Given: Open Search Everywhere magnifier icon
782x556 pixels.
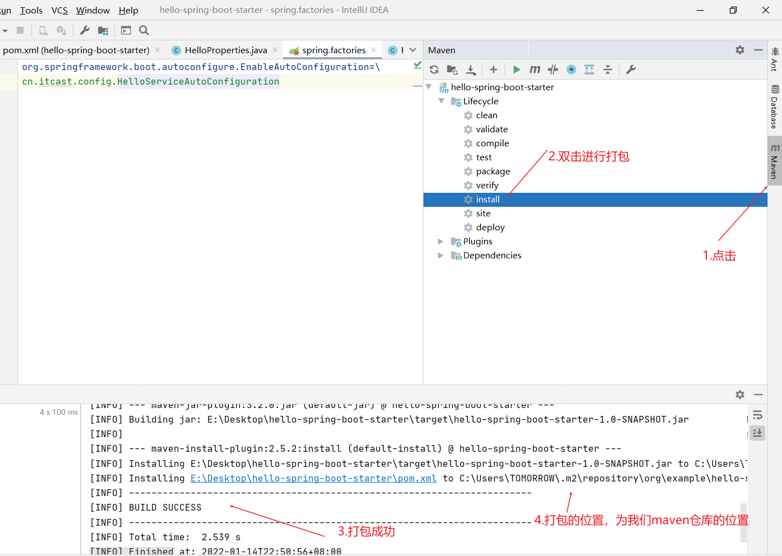Looking at the screenshot, I should pyautogui.click(x=144, y=30).
